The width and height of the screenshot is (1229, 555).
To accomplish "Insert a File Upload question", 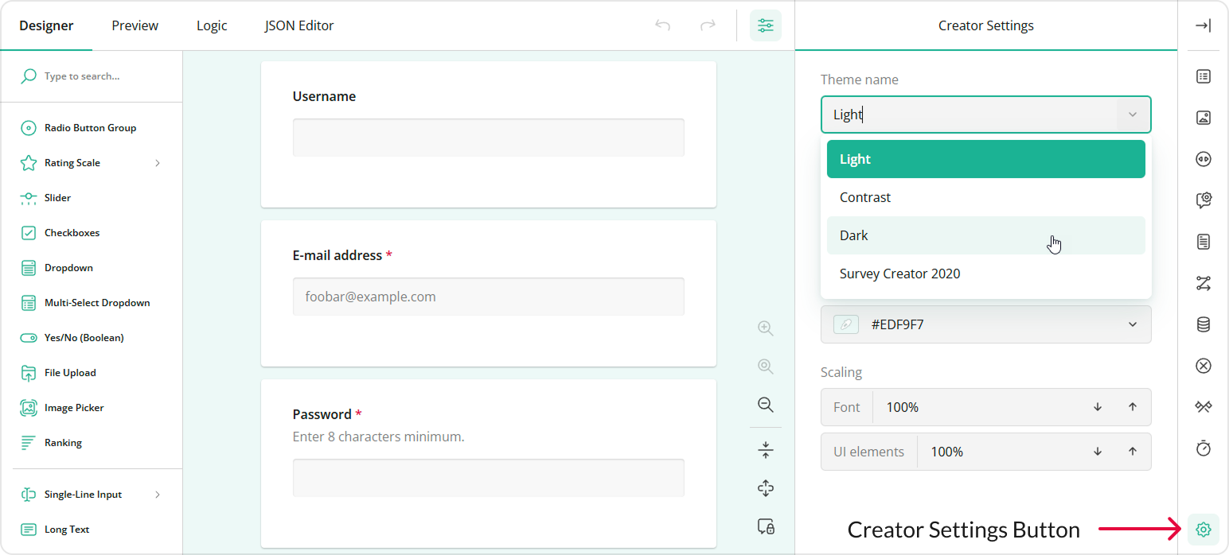I will (68, 372).
